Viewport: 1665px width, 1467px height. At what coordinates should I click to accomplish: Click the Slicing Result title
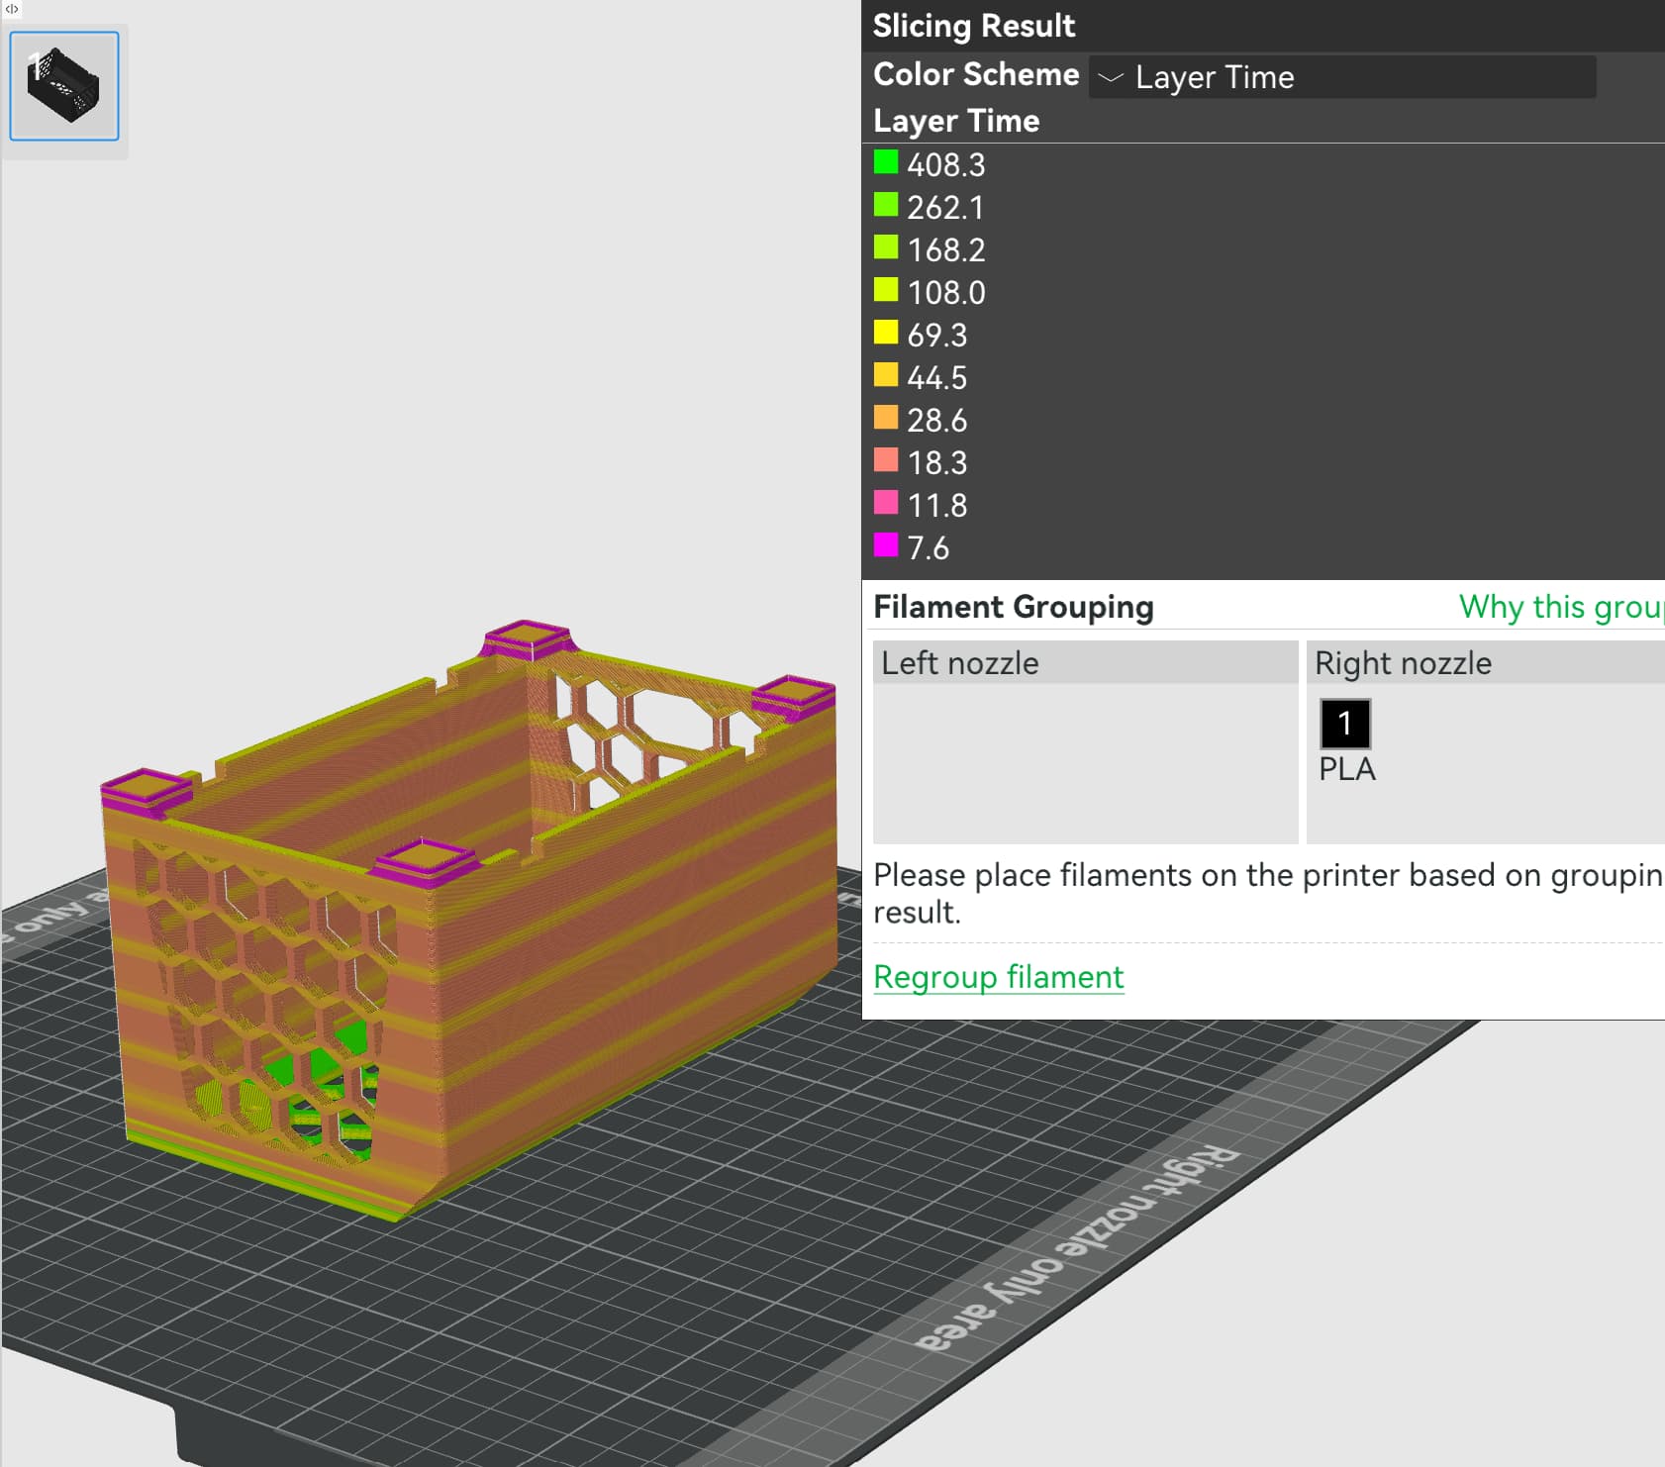click(x=973, y=26)
